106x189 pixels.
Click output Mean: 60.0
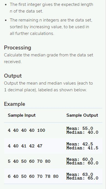tap(79, 159)
